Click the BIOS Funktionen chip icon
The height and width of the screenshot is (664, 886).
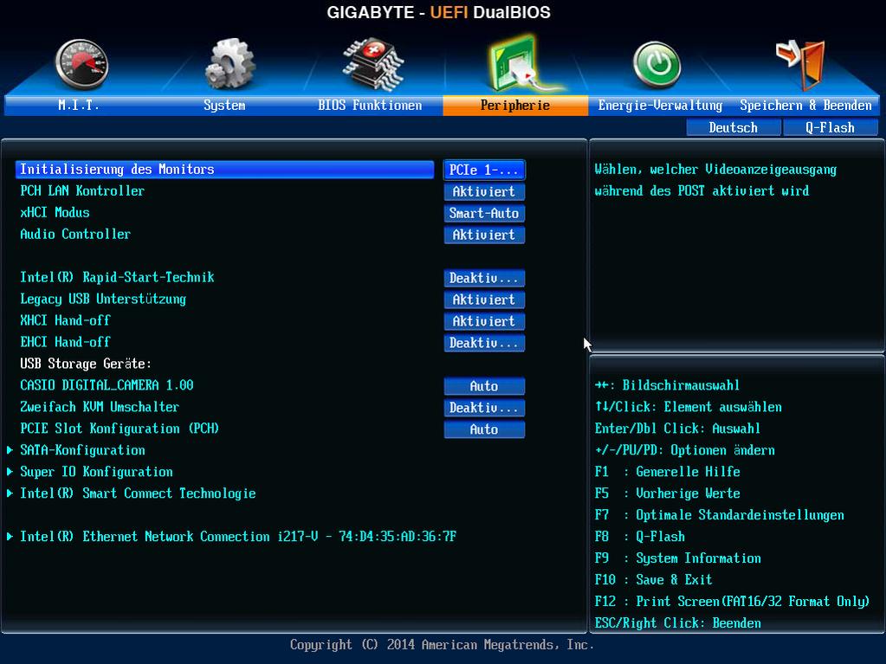[372, 64]
